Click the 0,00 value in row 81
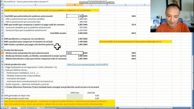 click(91, 98)
